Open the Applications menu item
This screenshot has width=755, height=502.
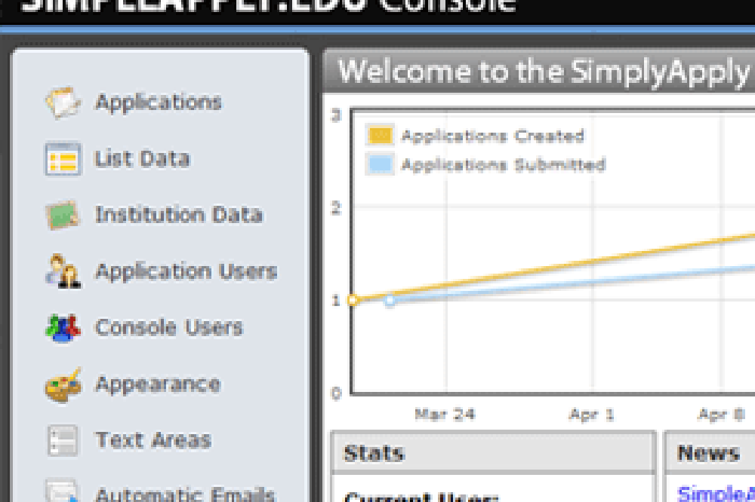159,103
